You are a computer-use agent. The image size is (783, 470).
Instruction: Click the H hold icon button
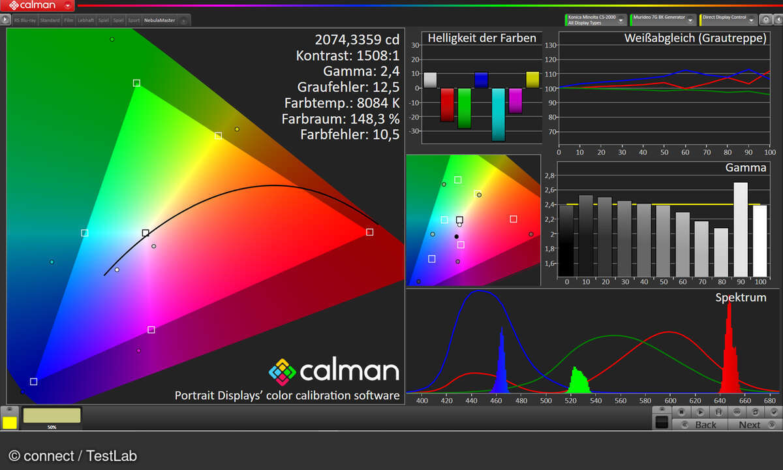point(718,412)
